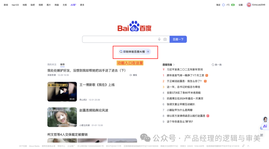Open hot search 于正喊话赵露思
269x149 pixels.
pyautogui.click(x=184, y=81)
